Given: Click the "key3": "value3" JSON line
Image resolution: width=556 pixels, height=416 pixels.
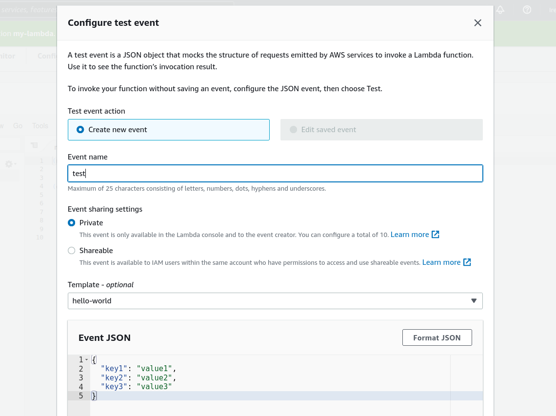Looking at the screenshot, I should [x=136, y=387].
